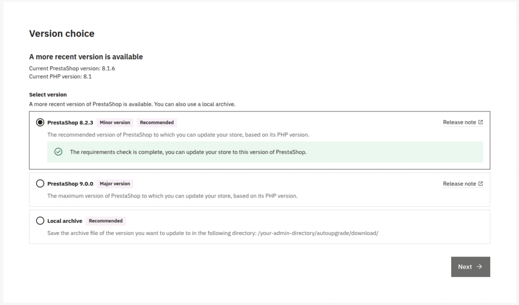Viewport: 519px width, 305px height.
Task: Select the PrestaShop 8.2.3 radio button
Action: (x=40, y=123)
